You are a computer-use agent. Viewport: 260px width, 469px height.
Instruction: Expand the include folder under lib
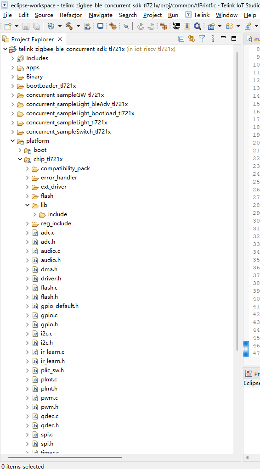[x=35, y=214]
